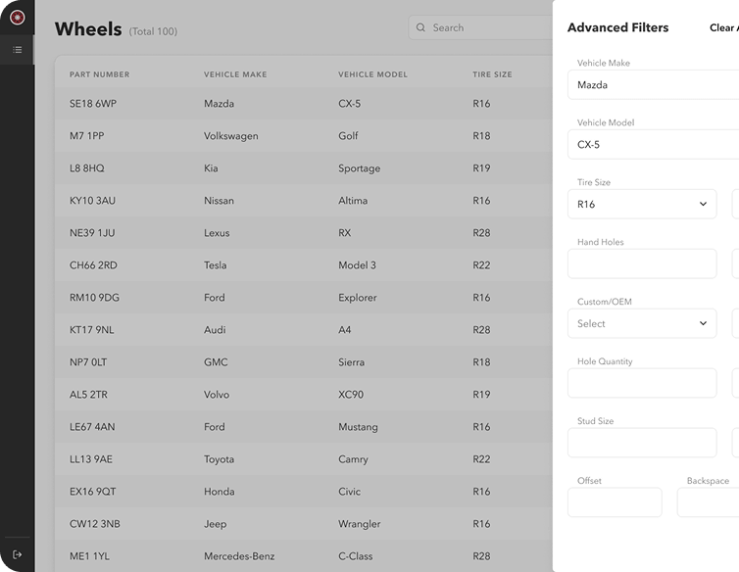Viewport: 739px width, 572px height.
Task: Click Toyota in the make column
Action: pyautogui.click(x=219, y=459)
